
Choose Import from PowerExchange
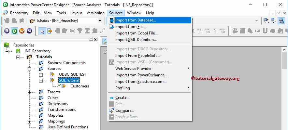150,75
